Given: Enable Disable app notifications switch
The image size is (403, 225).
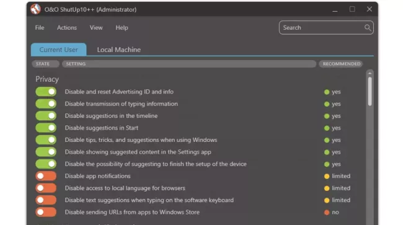Looking at the screenshot, I should tap(46, 176).
